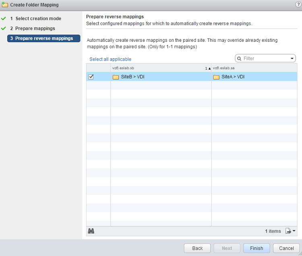Click the magnifier icon in the Filter box
302x256 pixels.
[x=239, y=59]
